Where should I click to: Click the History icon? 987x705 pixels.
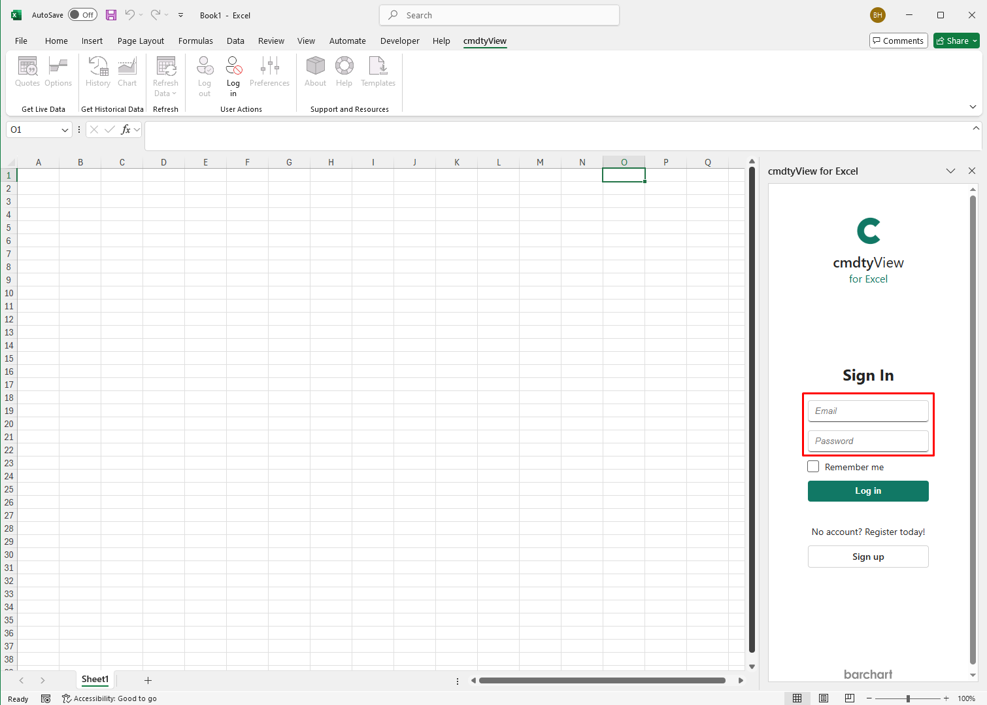(98, 72)
